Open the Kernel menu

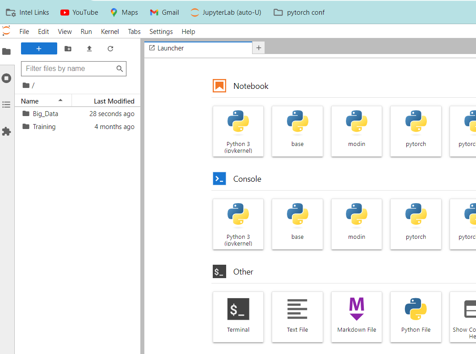(x=110, y=32)
